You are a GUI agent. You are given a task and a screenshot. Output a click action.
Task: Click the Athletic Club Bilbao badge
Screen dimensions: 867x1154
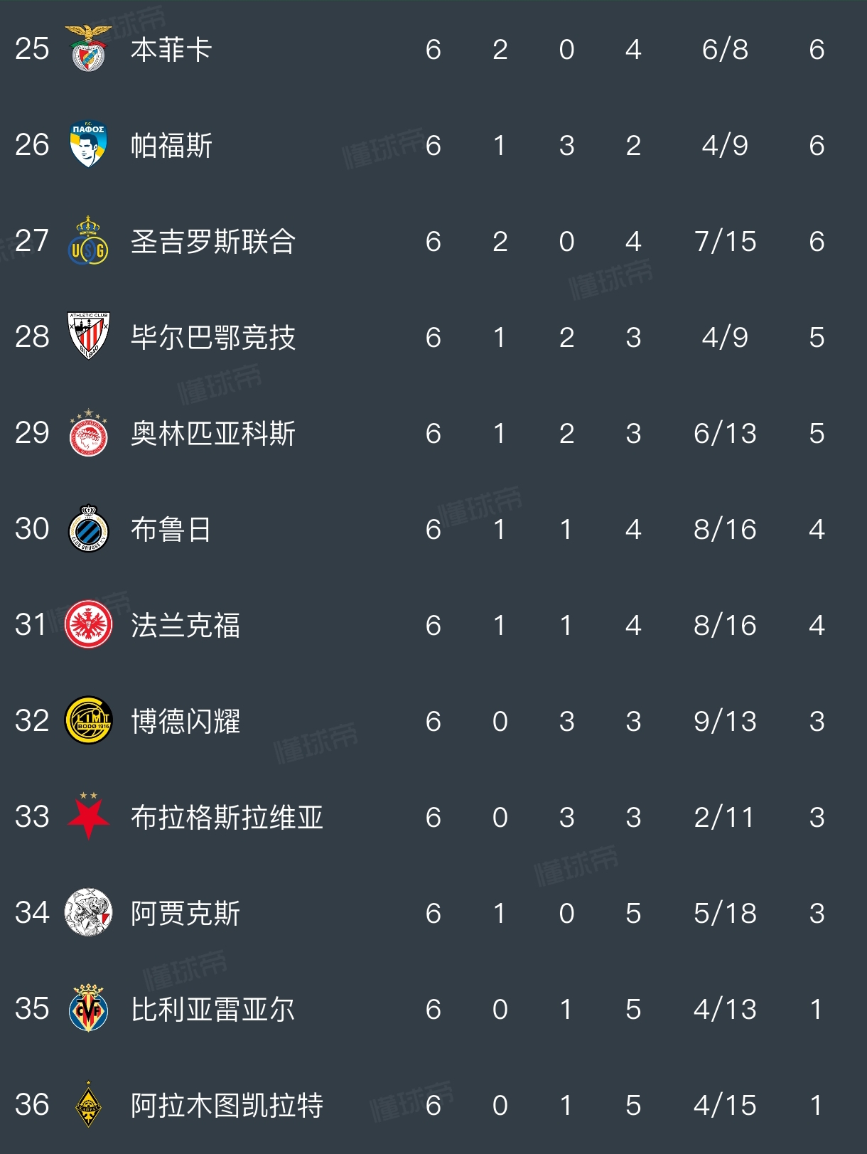(x=88, y=336)
